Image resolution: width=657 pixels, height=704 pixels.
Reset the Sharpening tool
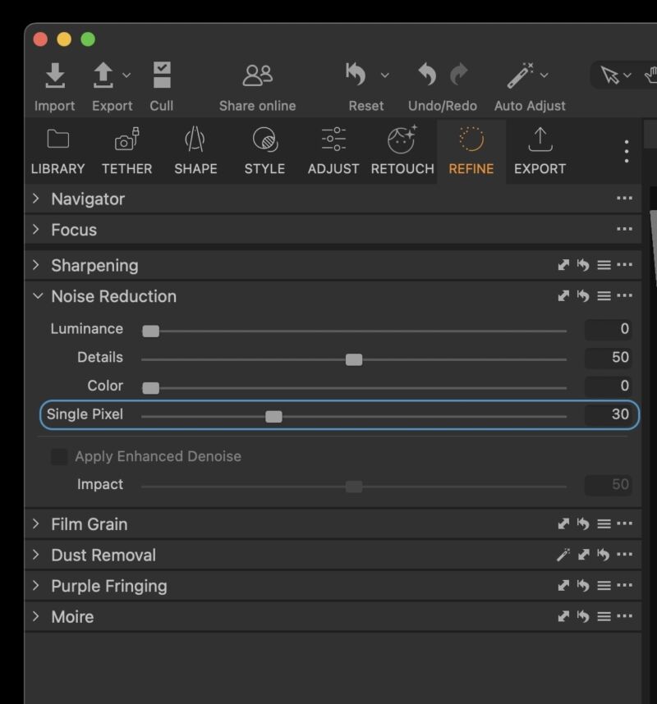[583, 265]
